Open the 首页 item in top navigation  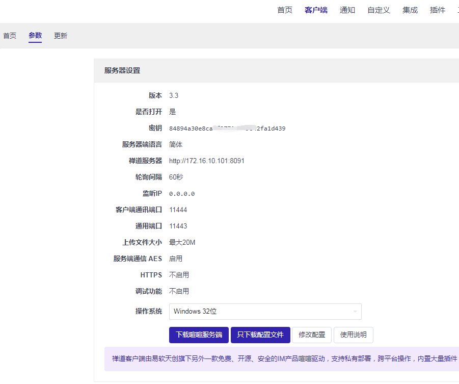(x=285, y=10)
